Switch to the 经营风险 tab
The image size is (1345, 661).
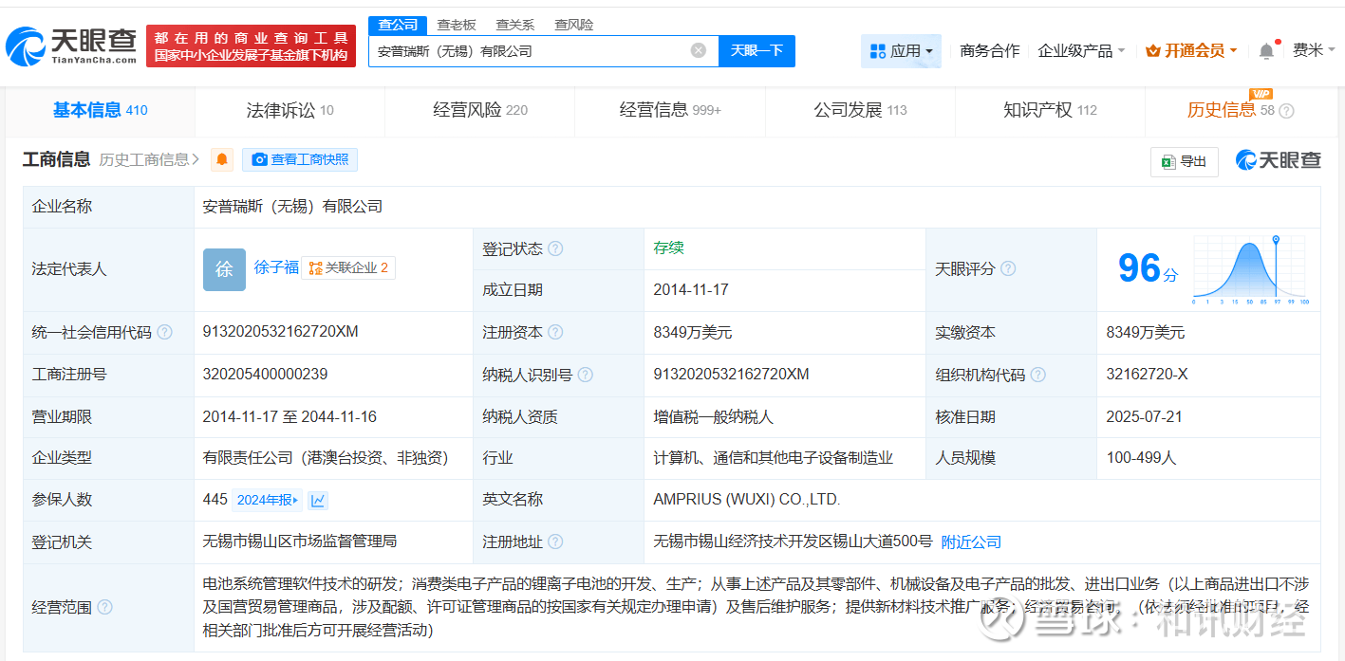tap(480, 110)
